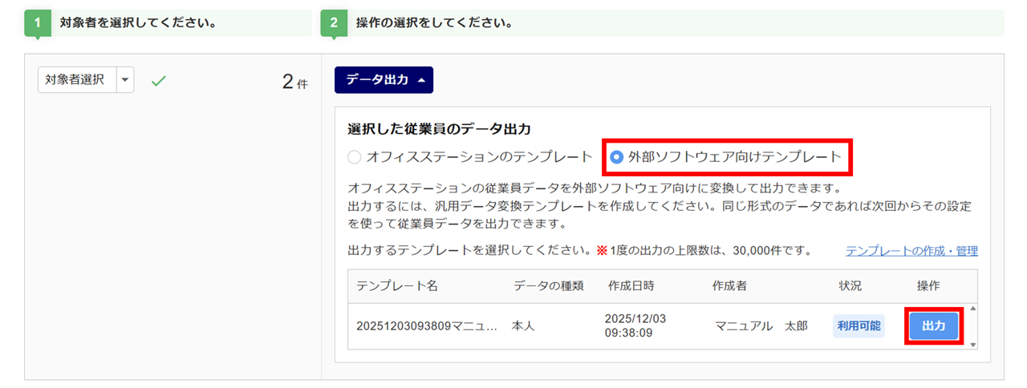
Task: Click the 2件 selected count
Action: (x=294, y=82)
